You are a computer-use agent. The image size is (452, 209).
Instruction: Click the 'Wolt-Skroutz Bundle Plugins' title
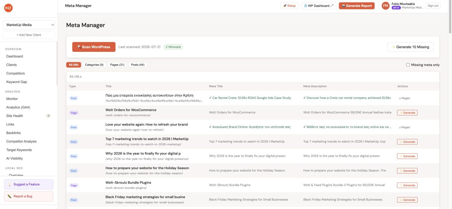[x=128, y=182]
